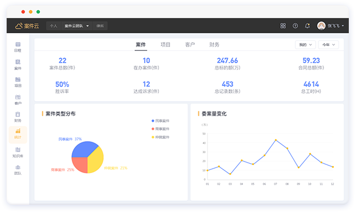The width and height of the screenshot is (356, 213).
Task: Click the 4614 总工时 statistic
Action: tap(311, 87)
